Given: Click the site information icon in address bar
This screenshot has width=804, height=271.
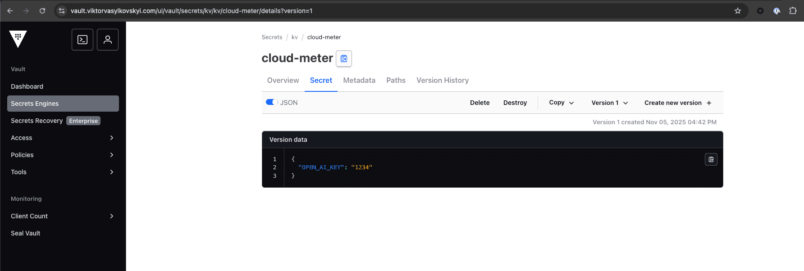Looking at the screenshot, I should [x=62, y=11].
